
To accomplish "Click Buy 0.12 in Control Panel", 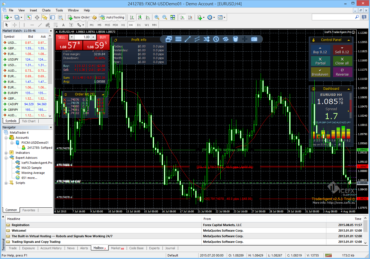I will point(320,50).
